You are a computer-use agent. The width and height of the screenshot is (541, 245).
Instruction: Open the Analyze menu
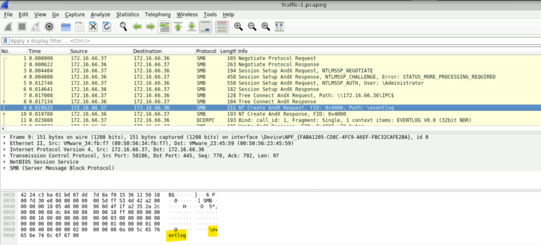pyautogui.click(x=100, y=14)
